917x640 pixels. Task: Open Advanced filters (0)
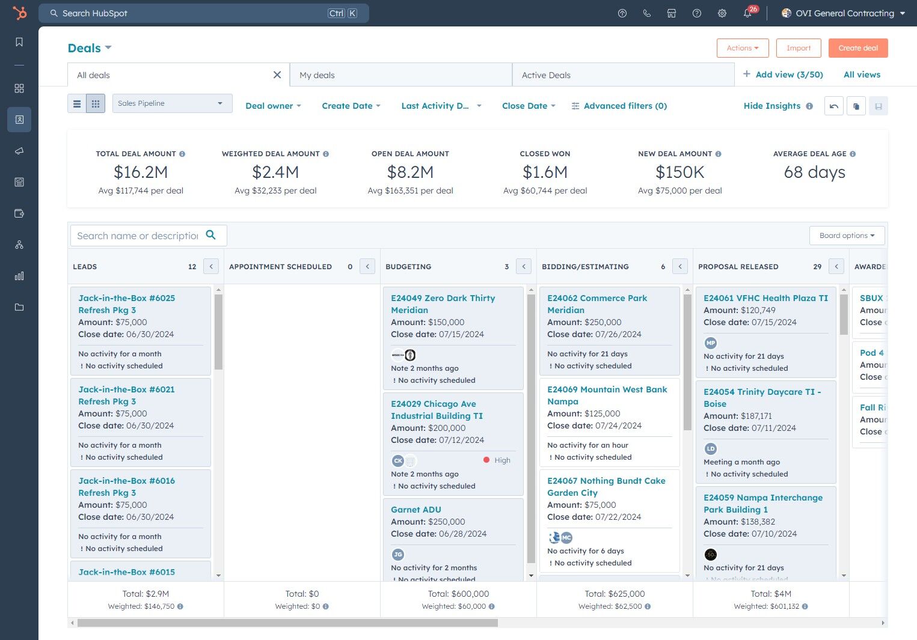point(619,106)
